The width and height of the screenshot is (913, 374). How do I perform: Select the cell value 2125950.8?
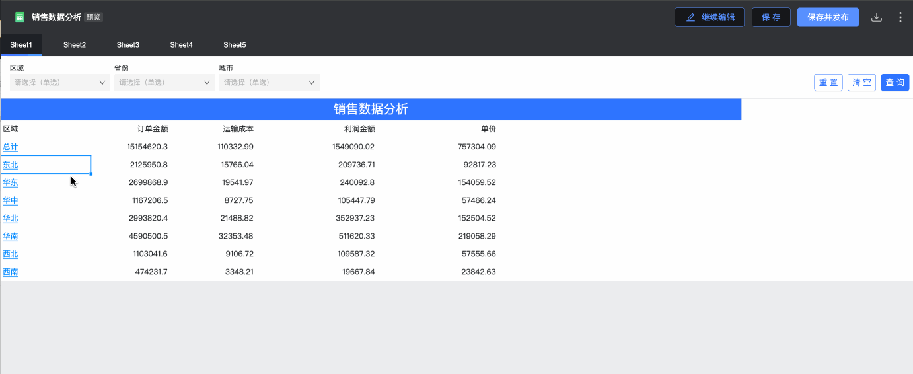(x=149, y=165)
